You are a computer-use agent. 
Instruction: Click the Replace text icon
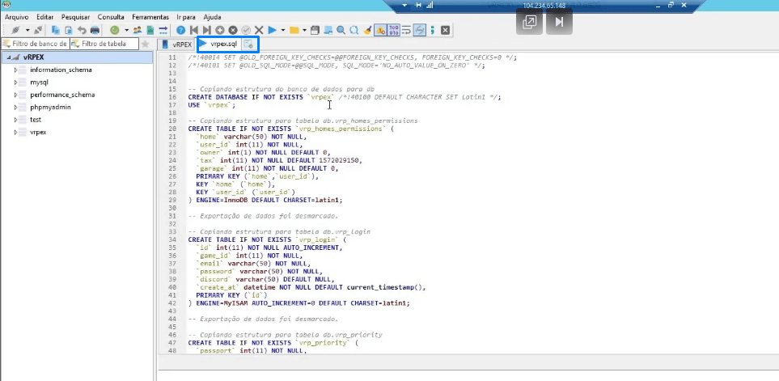pyautogui.click(x=354, y=30)
